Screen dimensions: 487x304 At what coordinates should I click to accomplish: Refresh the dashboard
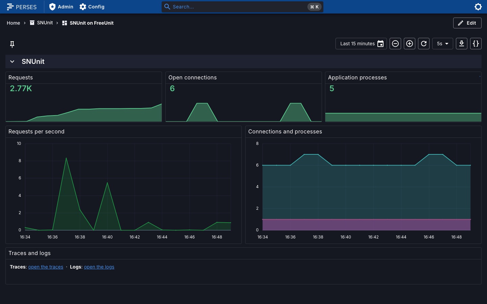click(424, 44)
